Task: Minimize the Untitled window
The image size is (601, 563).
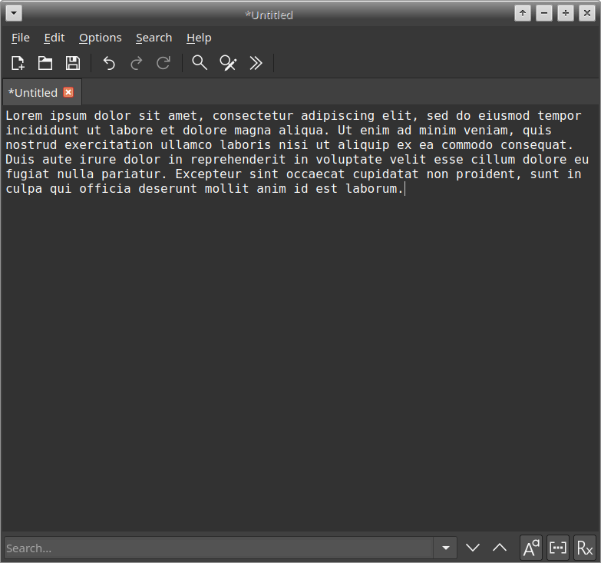Action: coord(544,13)
